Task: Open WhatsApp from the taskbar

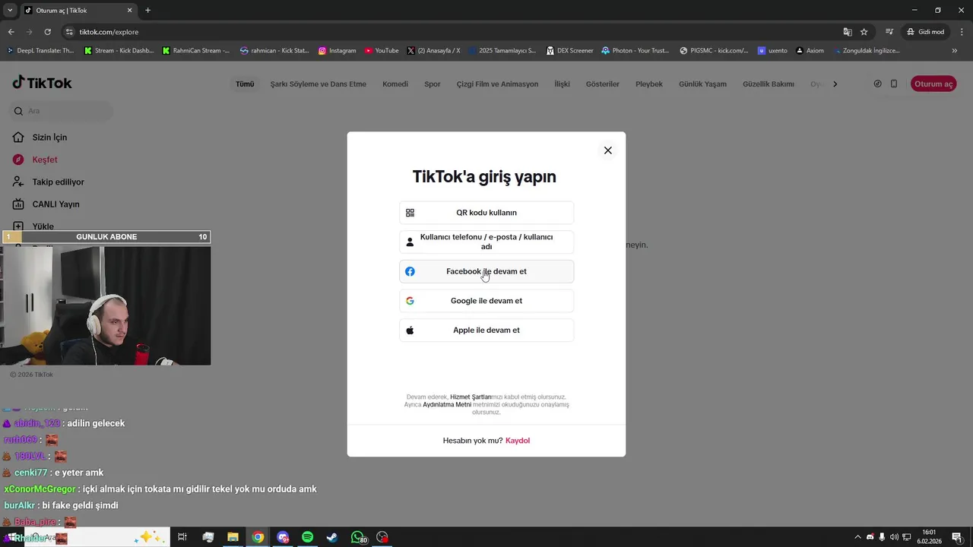Action: [x=357, y=537]
